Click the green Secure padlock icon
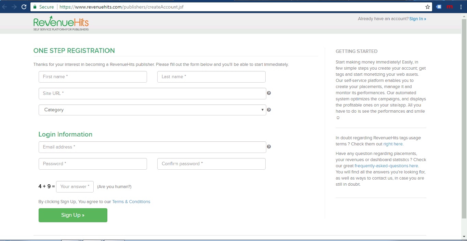Viewport: 467px width, 241px height. point(35,7)
